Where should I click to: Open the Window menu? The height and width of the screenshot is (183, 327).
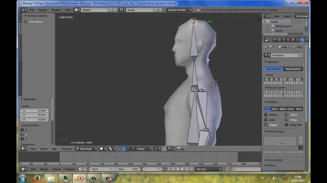point(56,10)
